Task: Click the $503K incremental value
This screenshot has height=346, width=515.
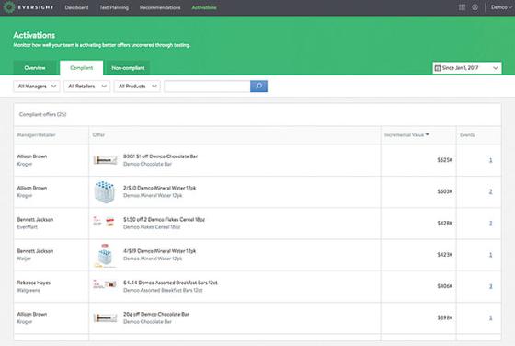Action: tap(445, 191)
